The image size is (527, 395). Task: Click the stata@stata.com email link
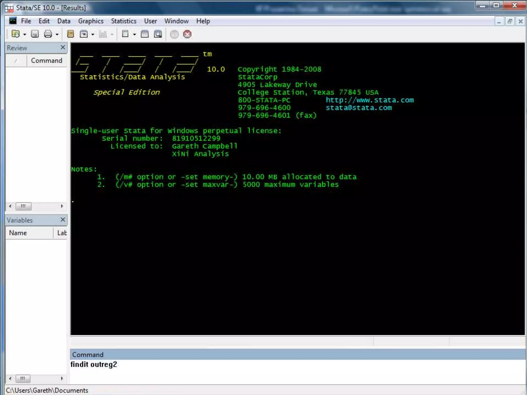pyautogui.click(x=359, y=108)
